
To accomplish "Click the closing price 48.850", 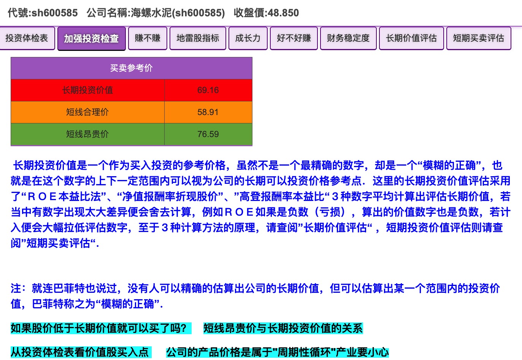I will coord(283,13).
